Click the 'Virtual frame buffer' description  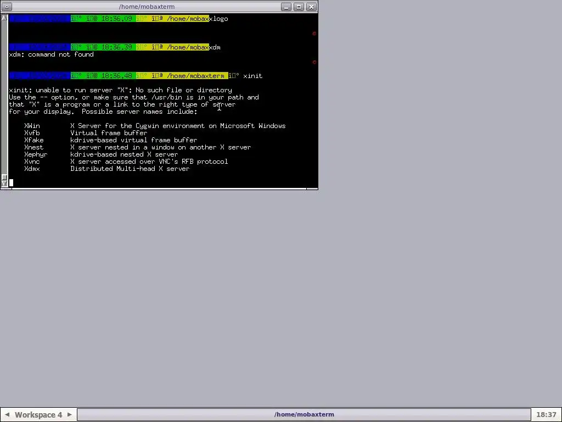coord(109,133)
